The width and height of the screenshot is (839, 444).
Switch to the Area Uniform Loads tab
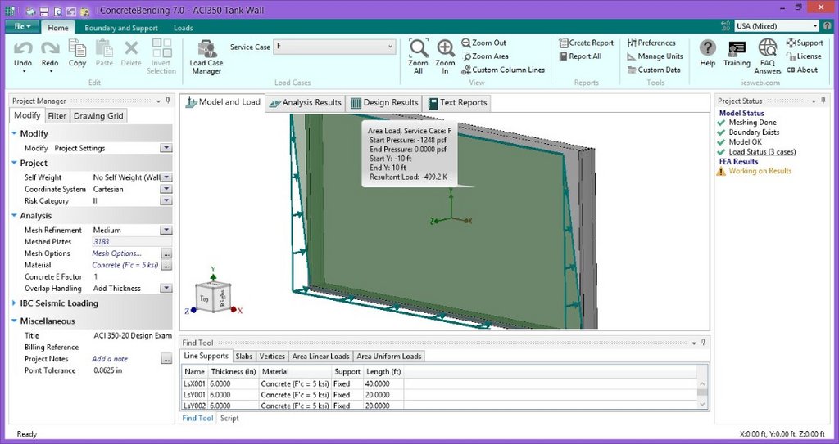pyautogui.click(x=389, y=356)
